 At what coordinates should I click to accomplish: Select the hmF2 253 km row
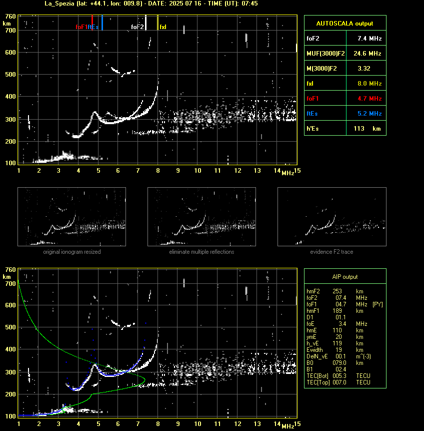click(x=335, y=291)
